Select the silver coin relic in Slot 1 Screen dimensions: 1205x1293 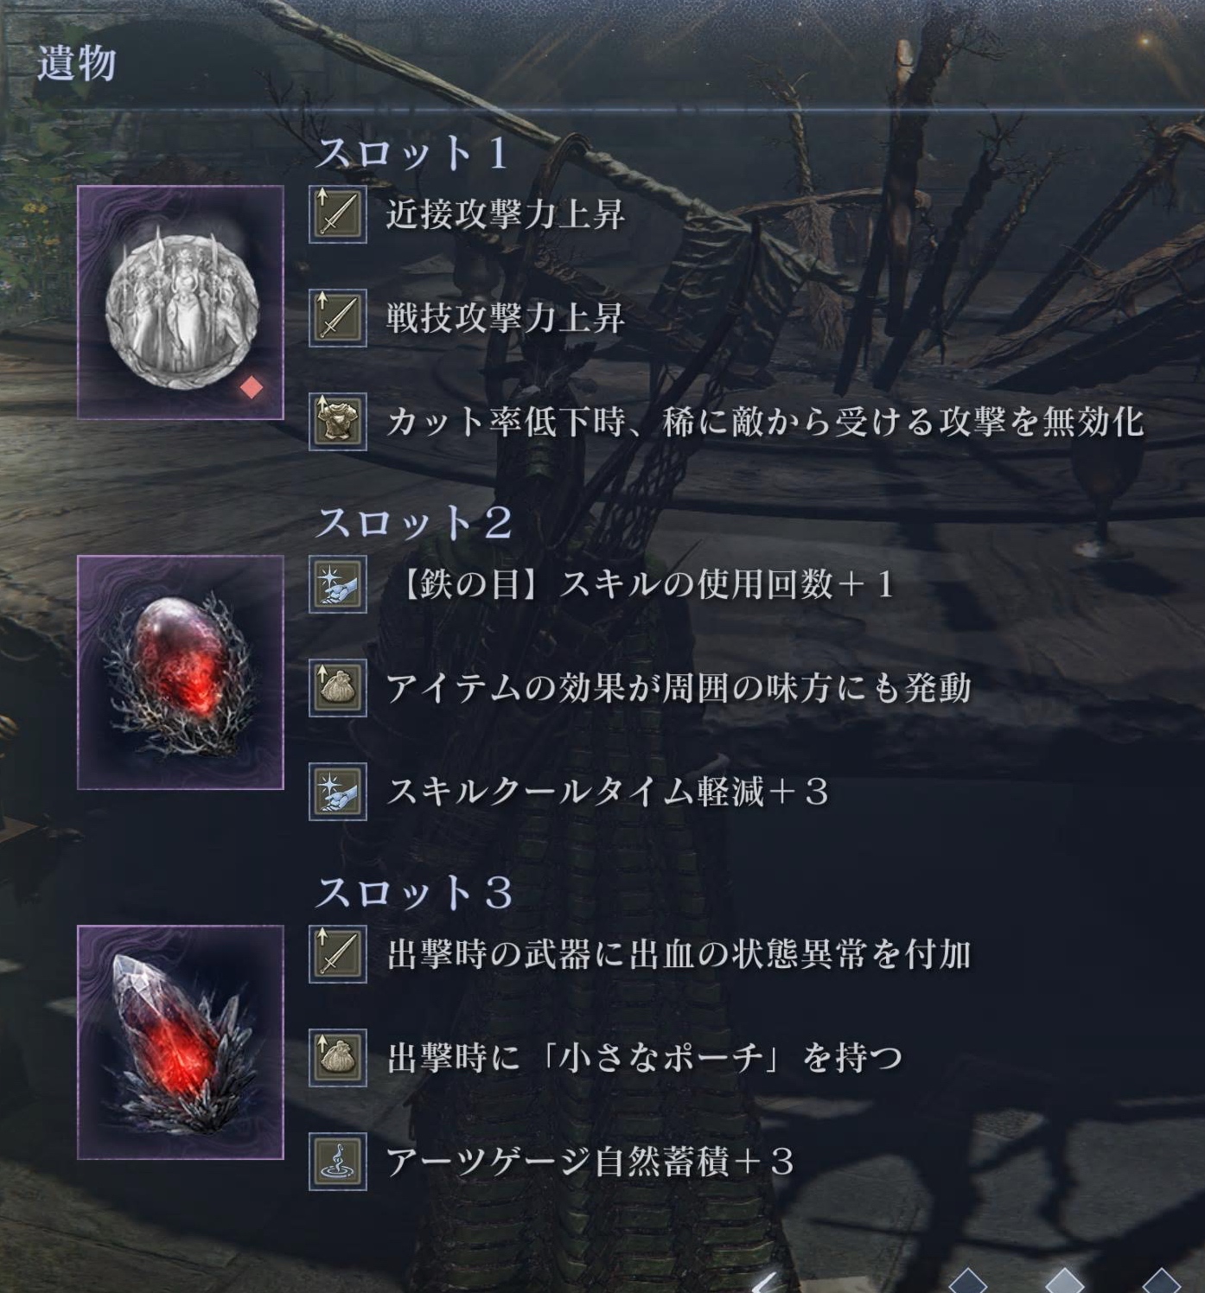pos(181,303)
